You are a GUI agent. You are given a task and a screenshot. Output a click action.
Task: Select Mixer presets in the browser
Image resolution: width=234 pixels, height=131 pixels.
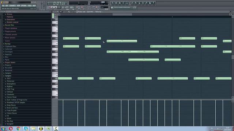[x=10, y=38]
